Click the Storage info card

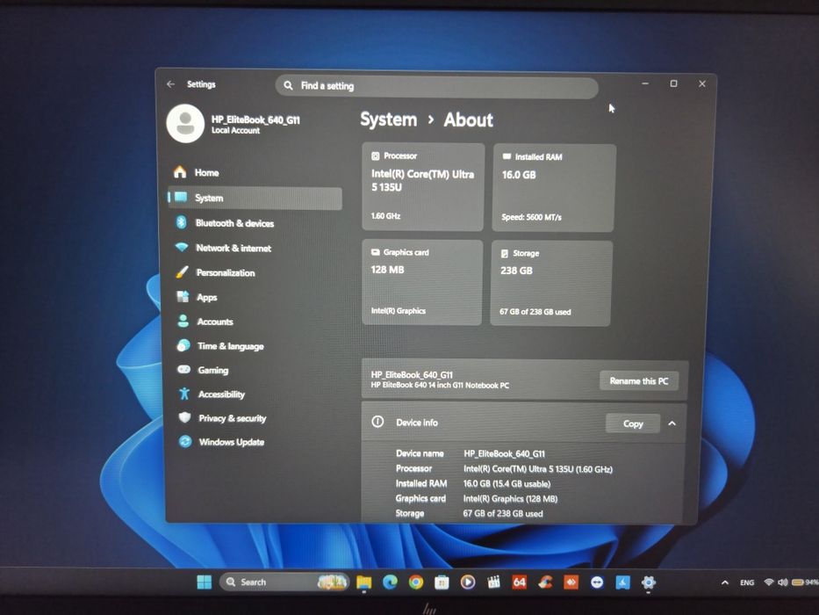551,284
